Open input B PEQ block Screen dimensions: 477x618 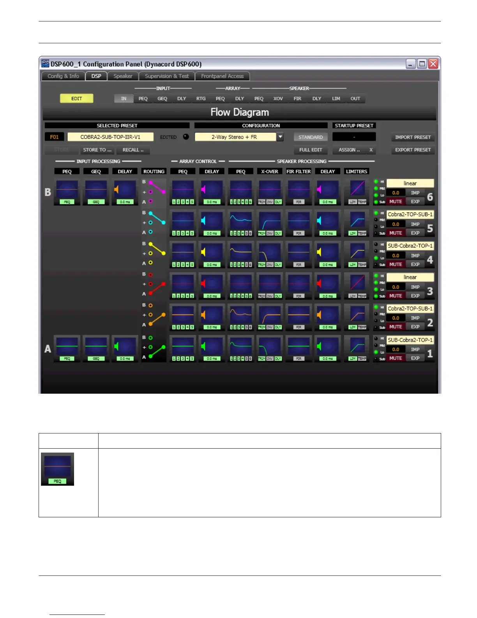tap(67, 192)
